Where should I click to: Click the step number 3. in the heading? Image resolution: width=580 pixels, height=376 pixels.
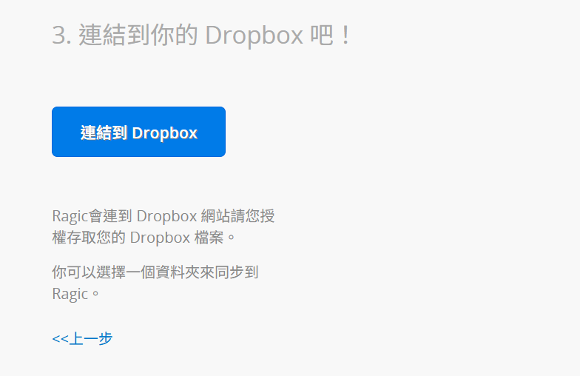point(61,36)
